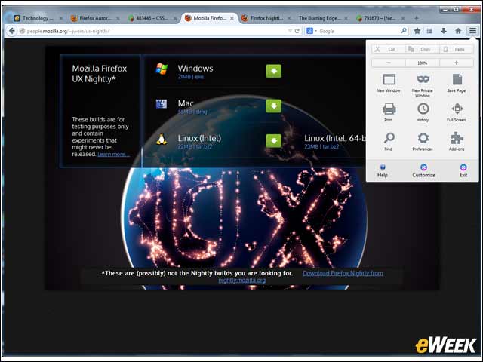Click Cut in the edit row

click(388, 49)
